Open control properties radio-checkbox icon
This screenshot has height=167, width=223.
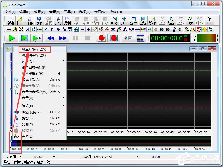point(128,38)
